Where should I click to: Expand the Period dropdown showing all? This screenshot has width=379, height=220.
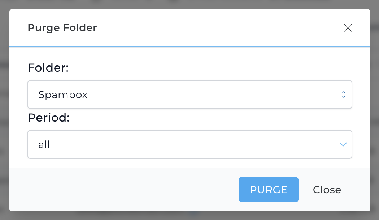tap(189, 144)
